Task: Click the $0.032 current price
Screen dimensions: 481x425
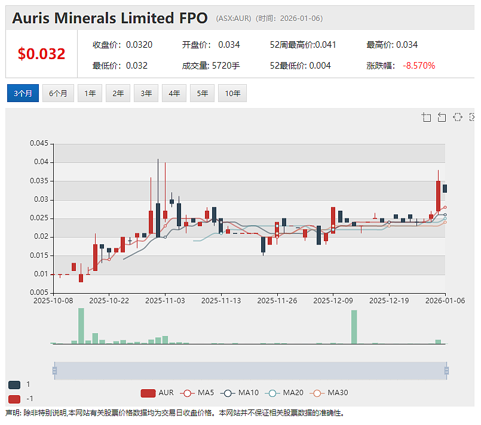Action: click(41, 54)
